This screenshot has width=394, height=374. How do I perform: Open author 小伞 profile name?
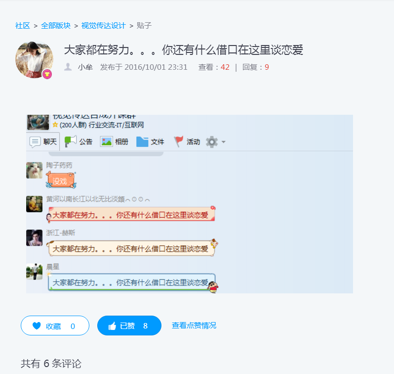pyautogui.click(x=85, y=67)
